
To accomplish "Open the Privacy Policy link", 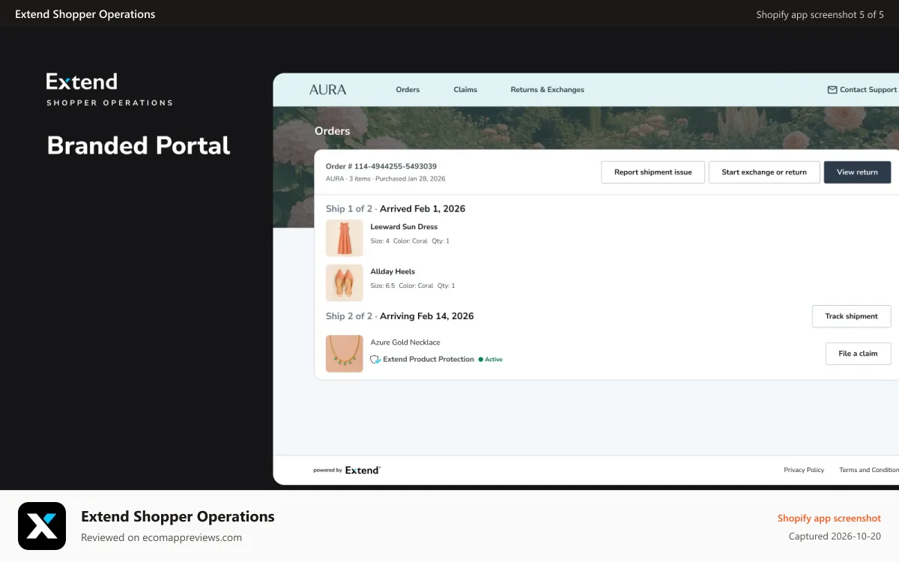I will pyautogui.click(x=804, y=470).
